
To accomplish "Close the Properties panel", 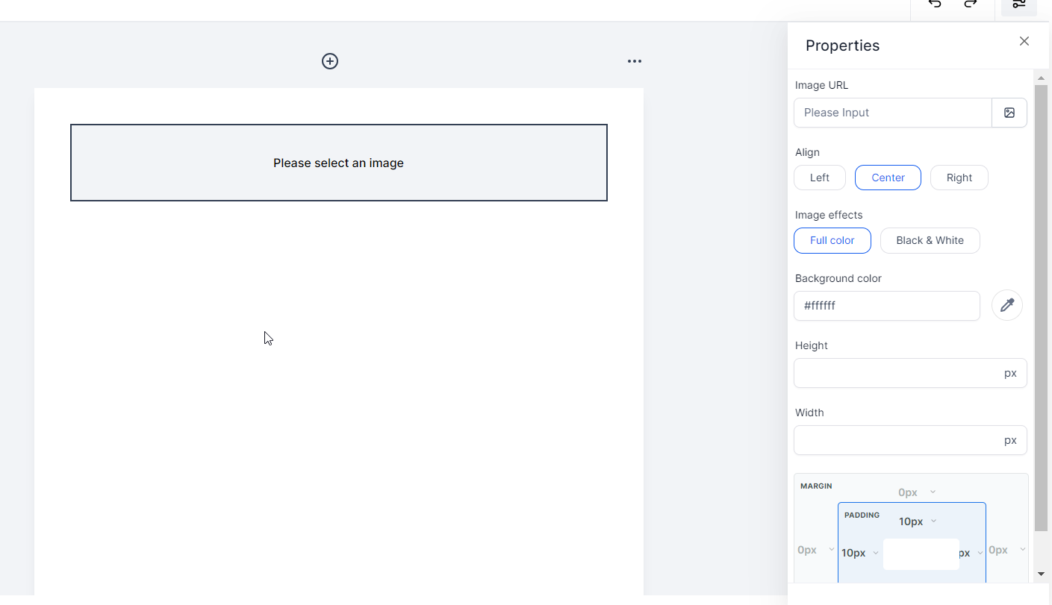I will tap(1024, 41).
